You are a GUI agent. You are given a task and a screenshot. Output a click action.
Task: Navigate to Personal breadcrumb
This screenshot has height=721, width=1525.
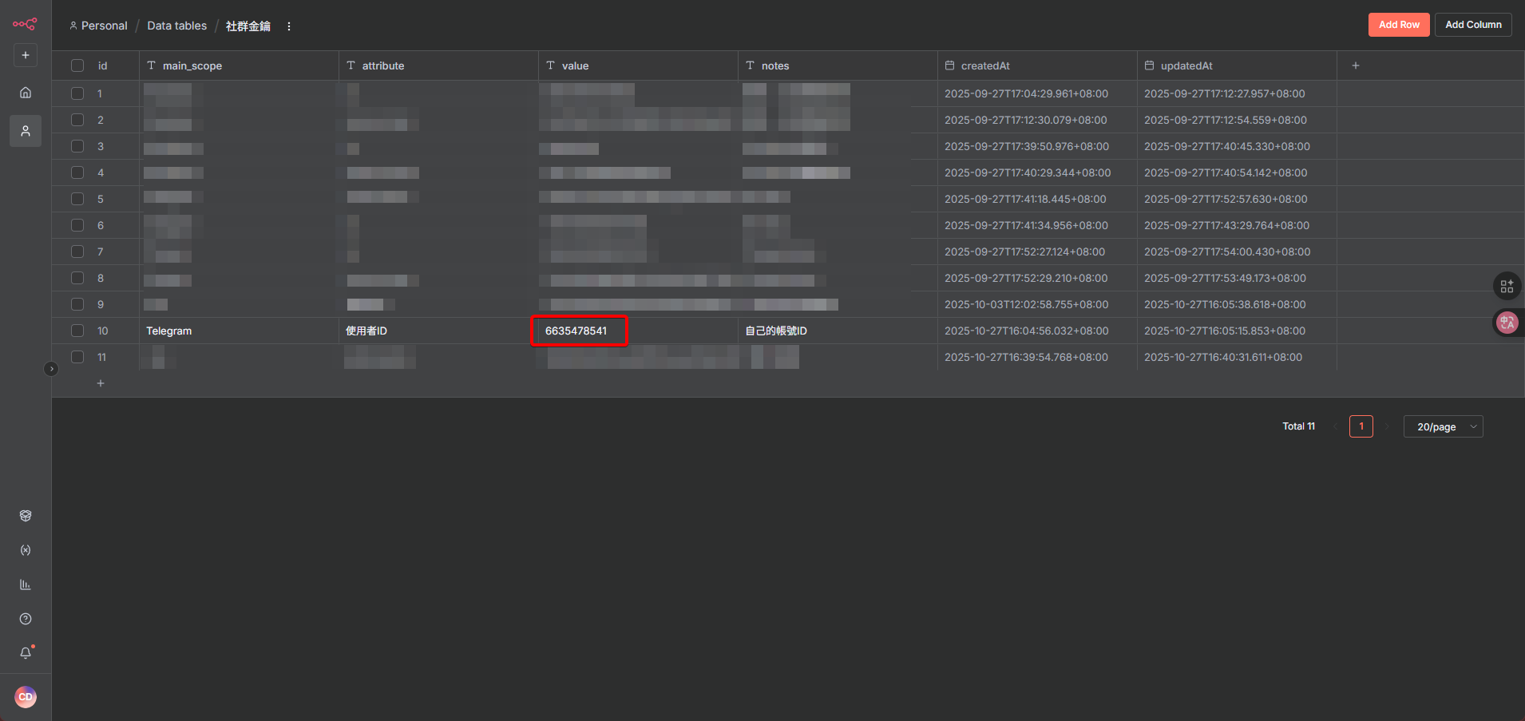[104, 26]
